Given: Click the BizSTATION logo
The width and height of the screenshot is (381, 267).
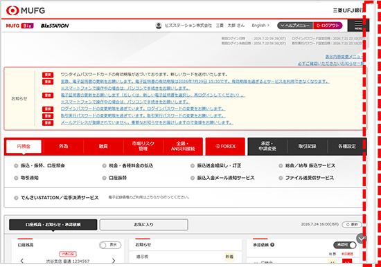Looking at the screenshot, I should (x=55, y=26).
